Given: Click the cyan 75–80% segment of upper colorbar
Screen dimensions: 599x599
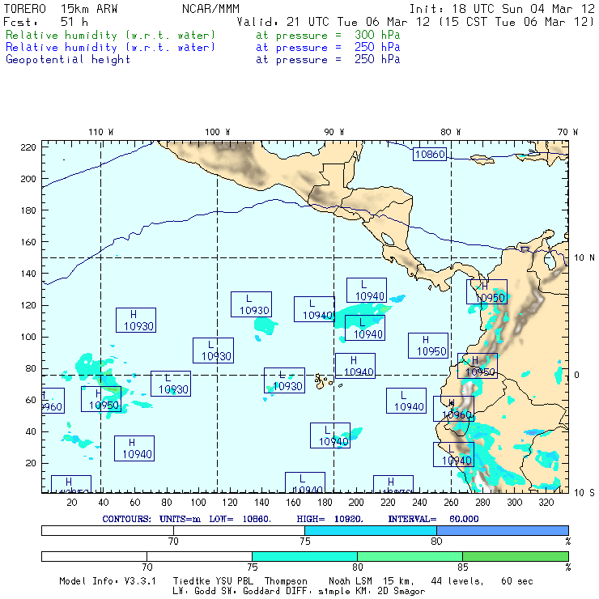Looking at the screenshot, I should [371, 530].
